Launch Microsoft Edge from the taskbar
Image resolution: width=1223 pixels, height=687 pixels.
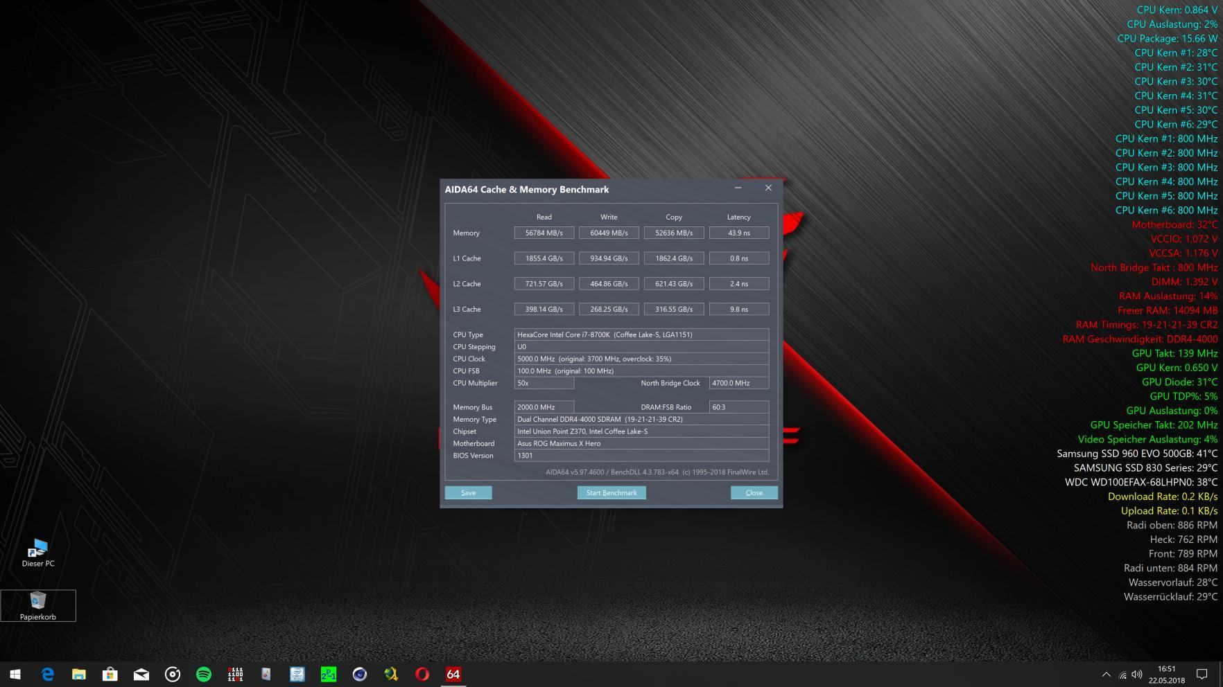pos(47,674)
